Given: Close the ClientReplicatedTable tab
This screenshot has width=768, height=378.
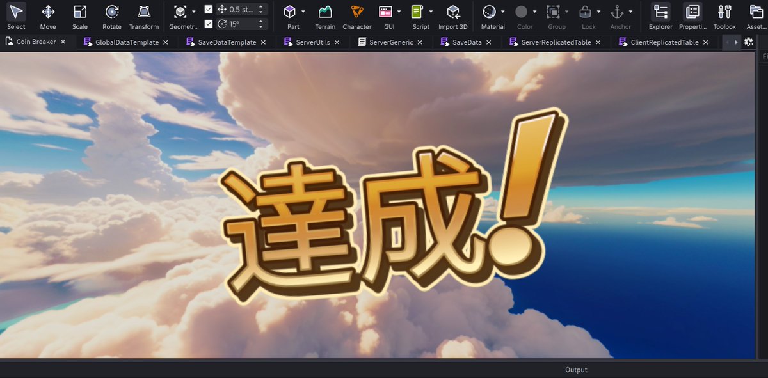Looking at the screenshot, I should (706, 42).
